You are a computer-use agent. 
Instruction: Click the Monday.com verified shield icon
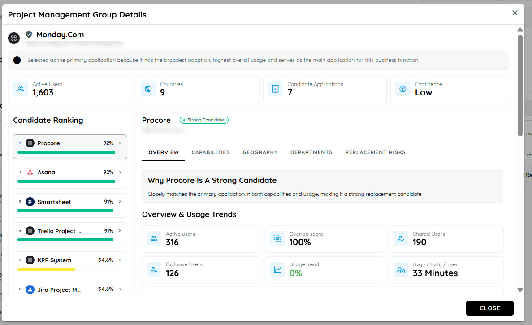[29, 34]
